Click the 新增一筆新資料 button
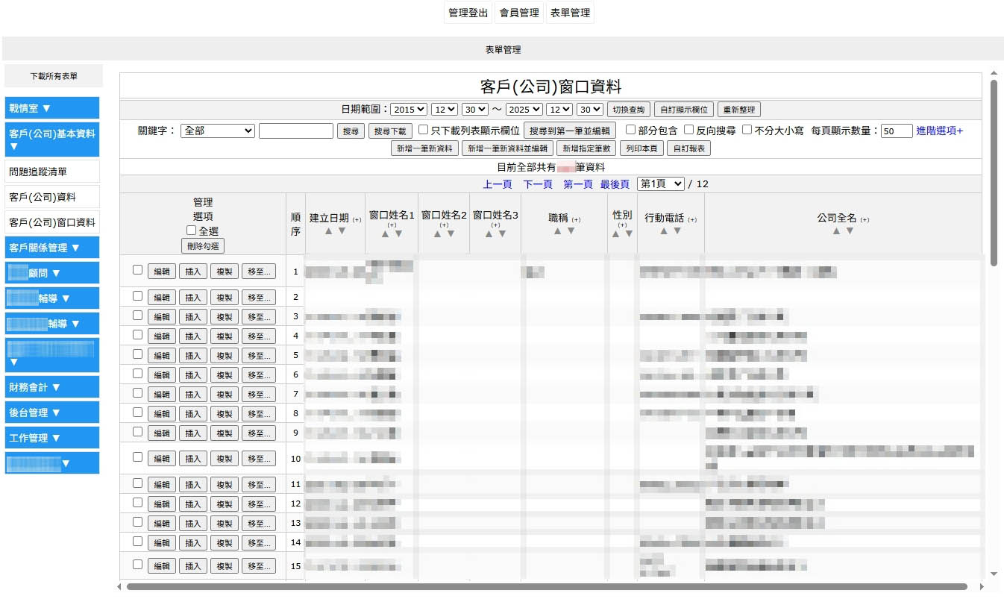1004x599 pixels. [x=424, y=148]
